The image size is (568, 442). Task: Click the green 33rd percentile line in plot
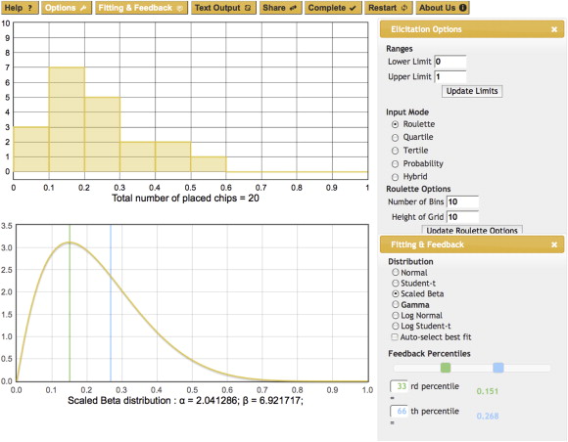click(70, 303)
